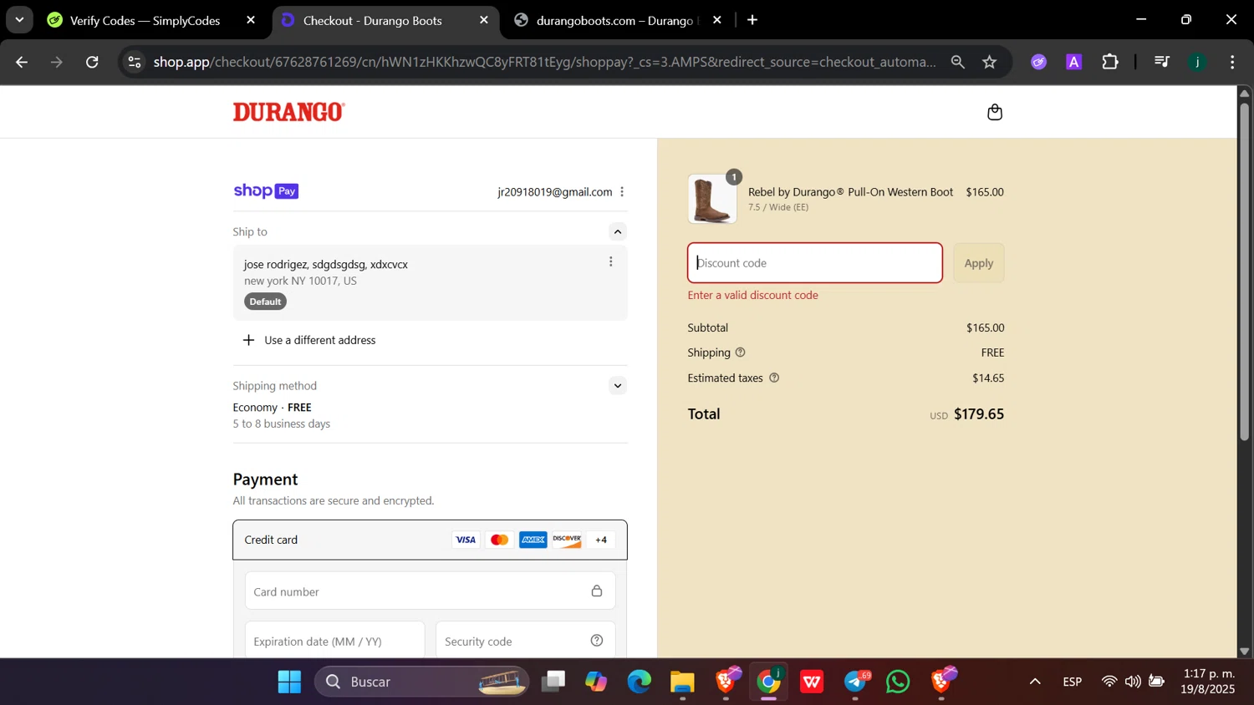
Task: Open Chrome three-dot menu
Action: (1232, 62)
